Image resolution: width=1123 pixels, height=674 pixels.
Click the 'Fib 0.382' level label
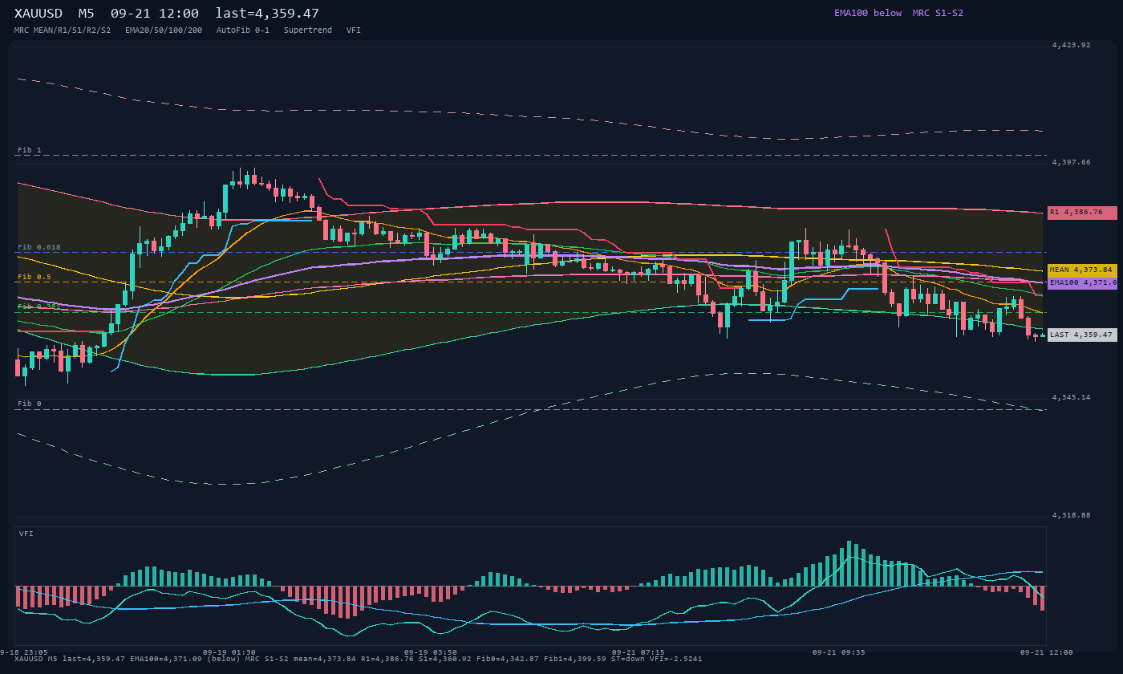click(x=39, y=307)
